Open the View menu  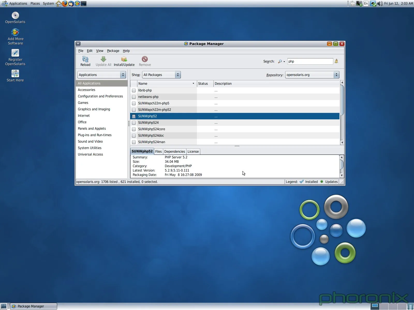tap(100, 51)
